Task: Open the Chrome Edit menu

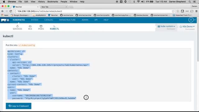Action: point(26,2)
